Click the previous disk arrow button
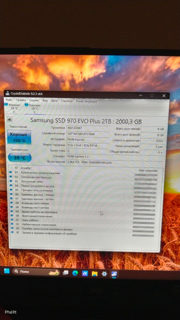 coord(9,119)
